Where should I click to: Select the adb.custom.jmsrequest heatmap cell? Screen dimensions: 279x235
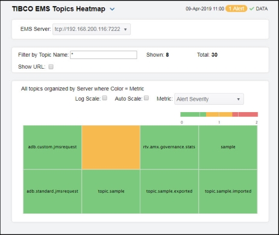coord(52,147)
